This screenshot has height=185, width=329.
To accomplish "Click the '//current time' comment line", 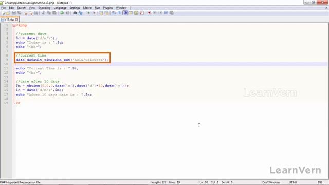I will click(31, 55).
